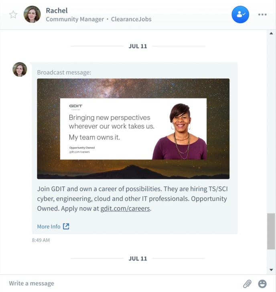Click the Rachel name in header
276x292 pixels.
[x=57, y=10]
